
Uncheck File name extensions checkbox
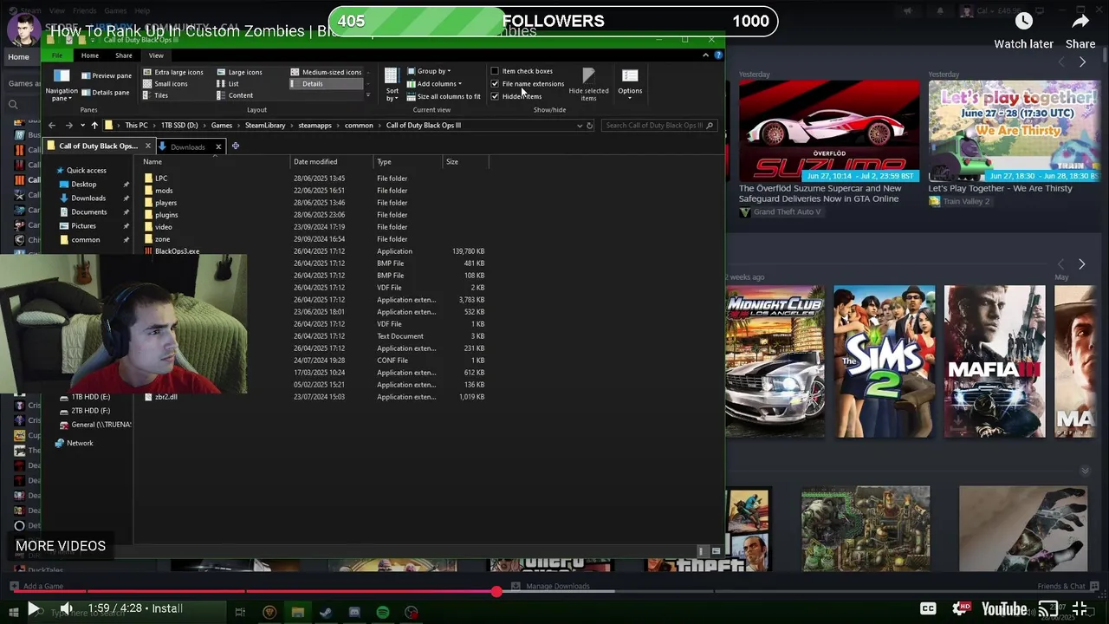tap(495, 84)
